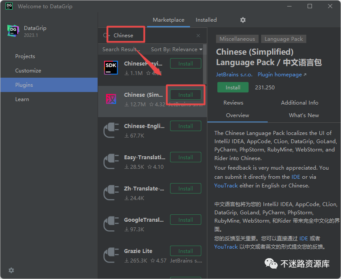Click the Zh-Translate plugin plug icon
Image resolution: width=341 pixels, height=279 pixels.
pos(111,193)
